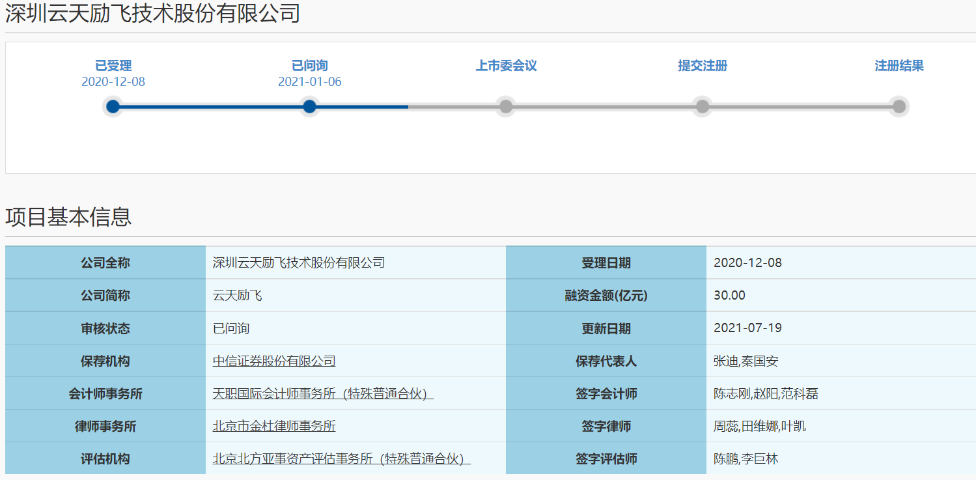Screen dimensions: 976x480
Task: Click the update date 2021-07-19
Action: tap(747, 328)
